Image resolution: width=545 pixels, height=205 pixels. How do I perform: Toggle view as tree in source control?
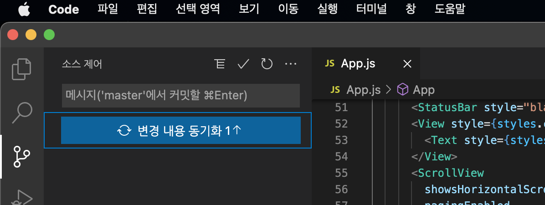click(220, 64)
